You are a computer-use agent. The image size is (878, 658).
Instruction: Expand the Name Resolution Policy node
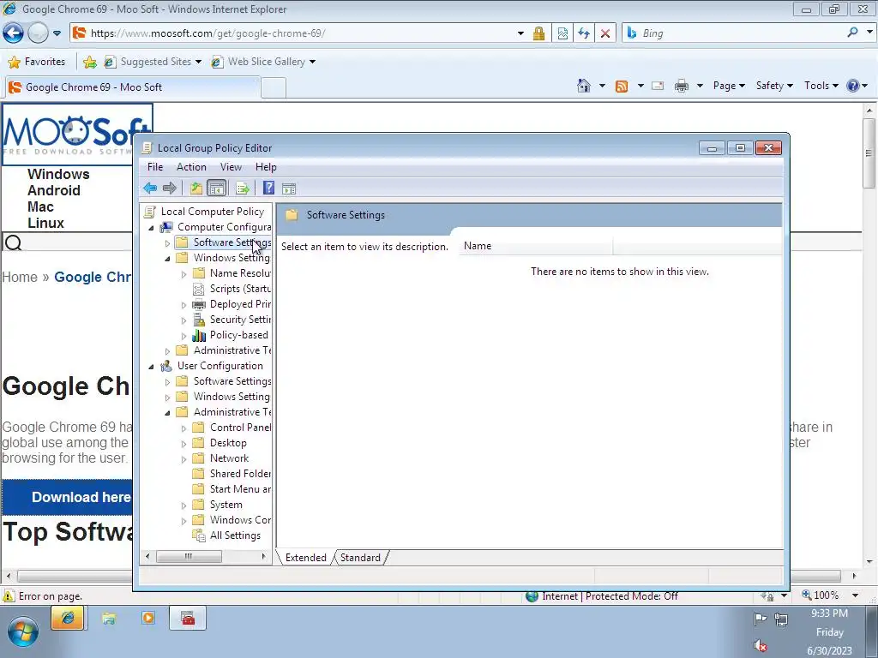click(x=183, y=274)
